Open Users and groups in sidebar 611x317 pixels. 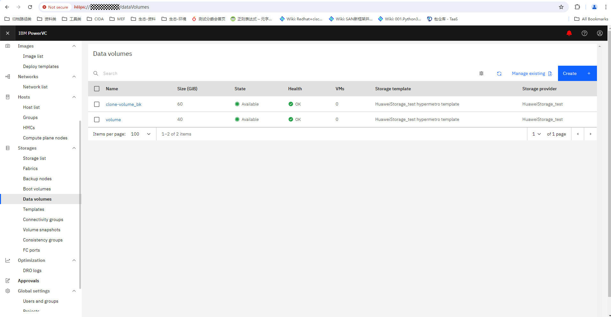[x=41, y=301]
